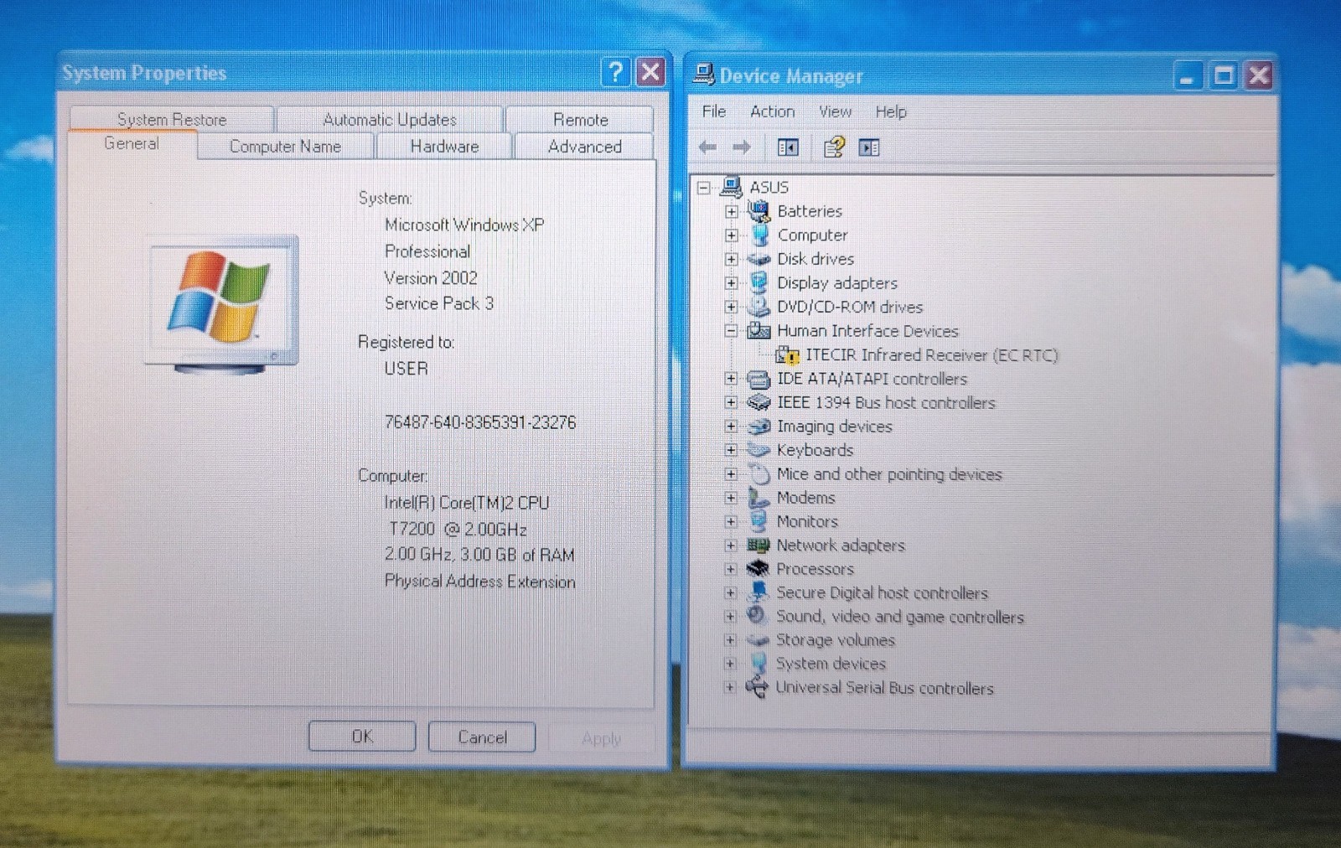Select the Network adapters icon

point(758,545)
